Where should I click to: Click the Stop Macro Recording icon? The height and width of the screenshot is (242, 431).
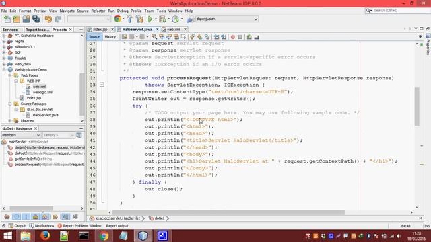[x=240, y=37]
